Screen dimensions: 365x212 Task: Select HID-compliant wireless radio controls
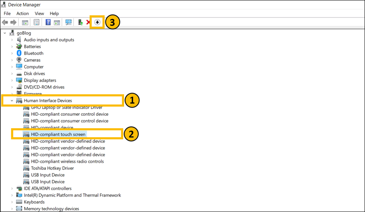pyautogui.click(x=67, y=161)
